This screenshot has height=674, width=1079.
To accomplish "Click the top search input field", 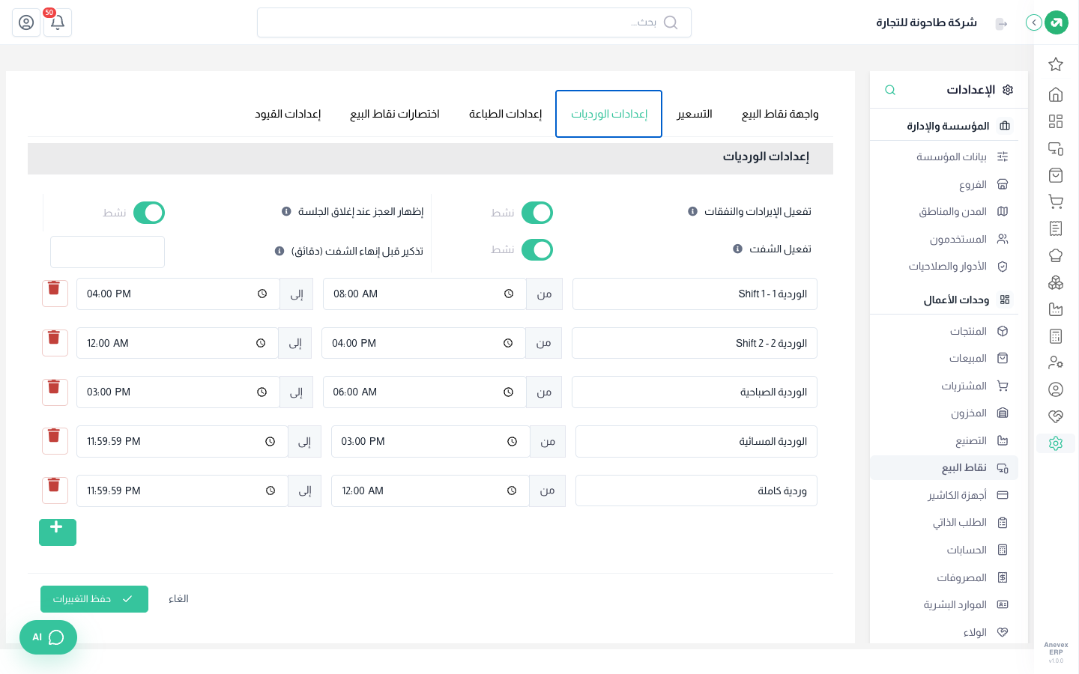I will coord(474,22).
